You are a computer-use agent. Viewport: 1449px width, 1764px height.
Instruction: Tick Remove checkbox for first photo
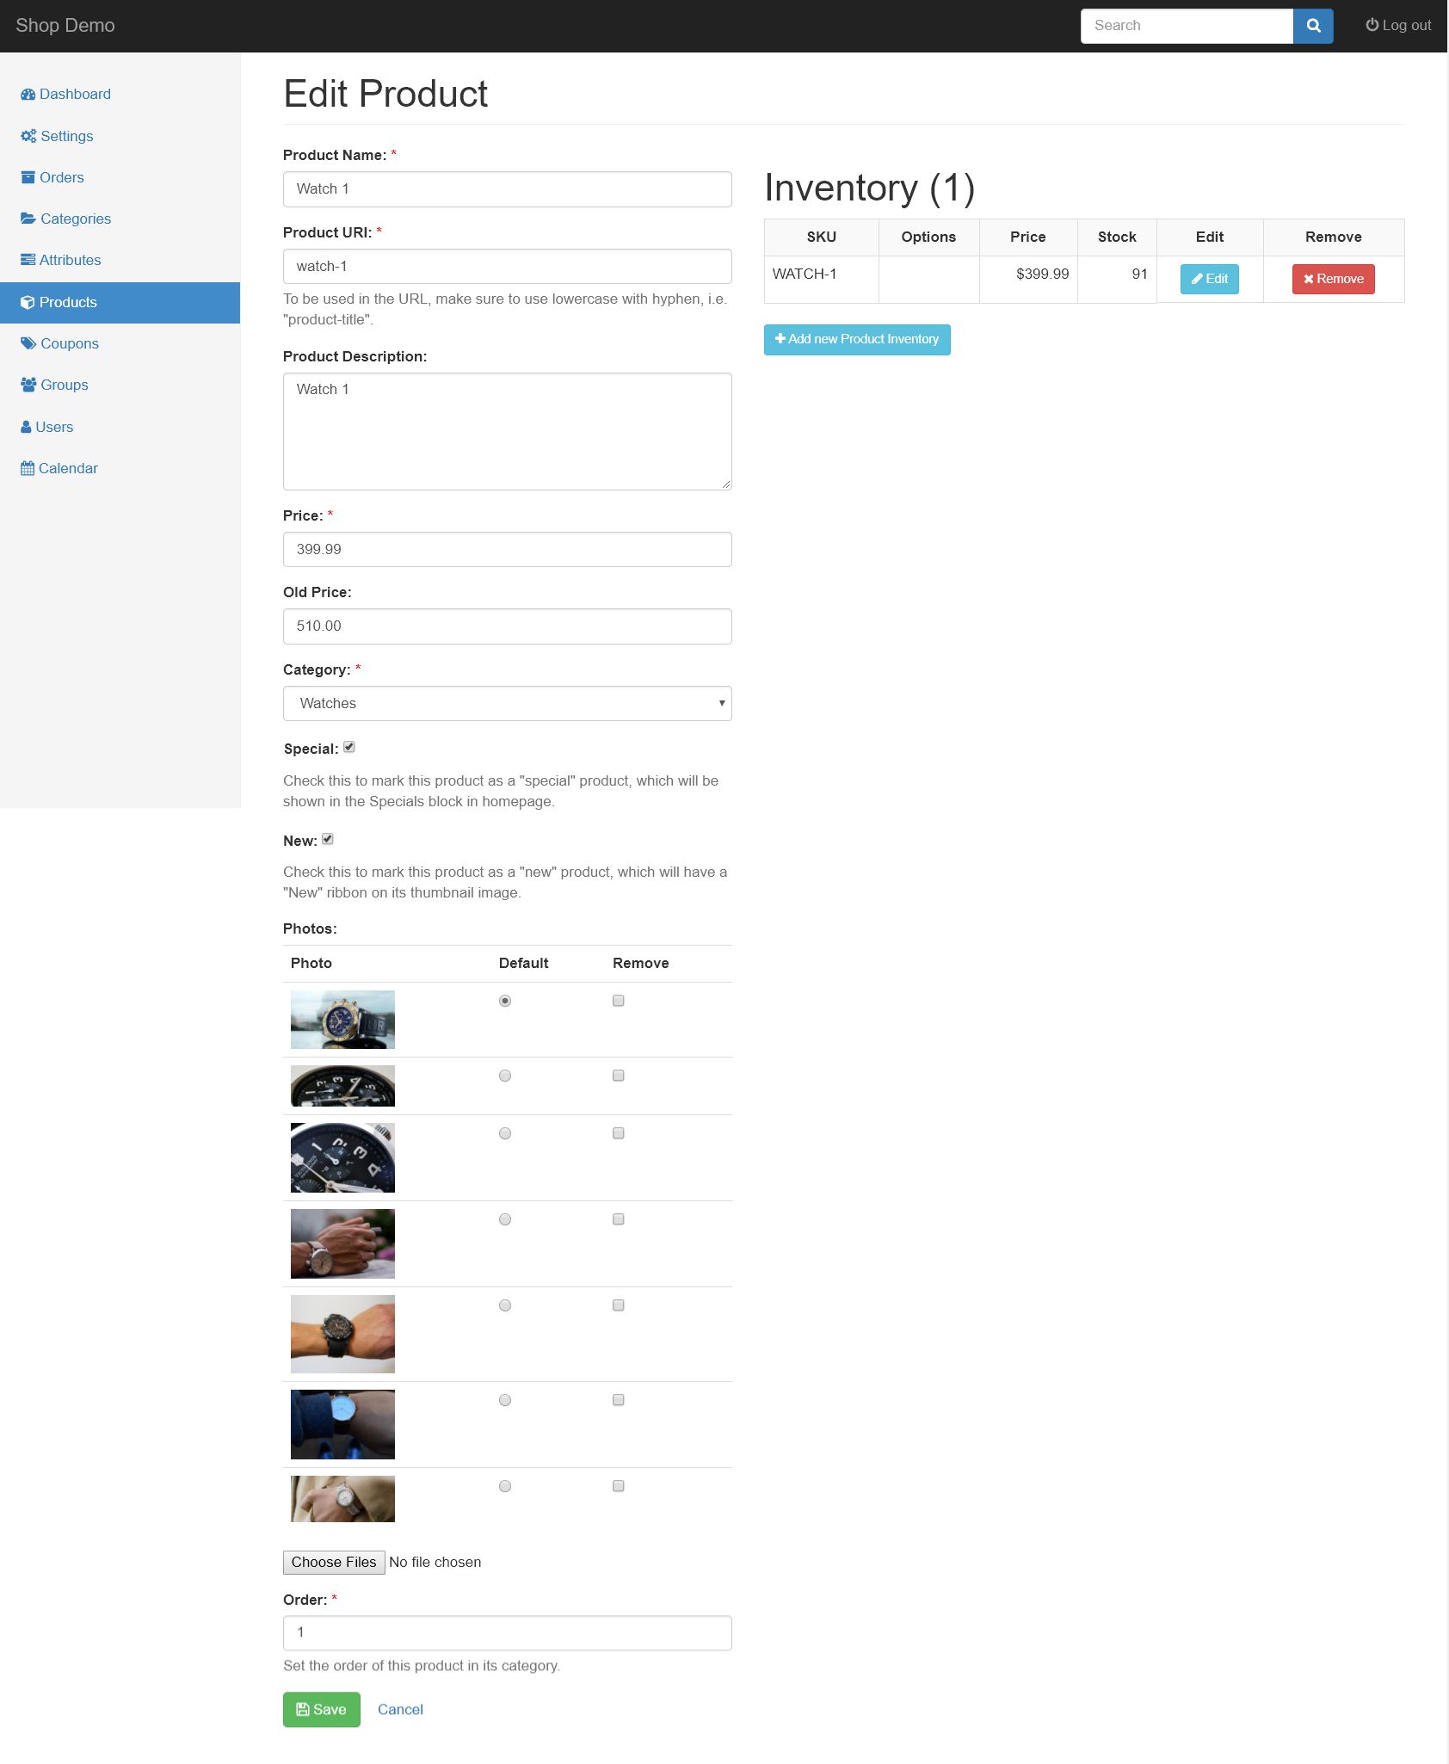618,1001
